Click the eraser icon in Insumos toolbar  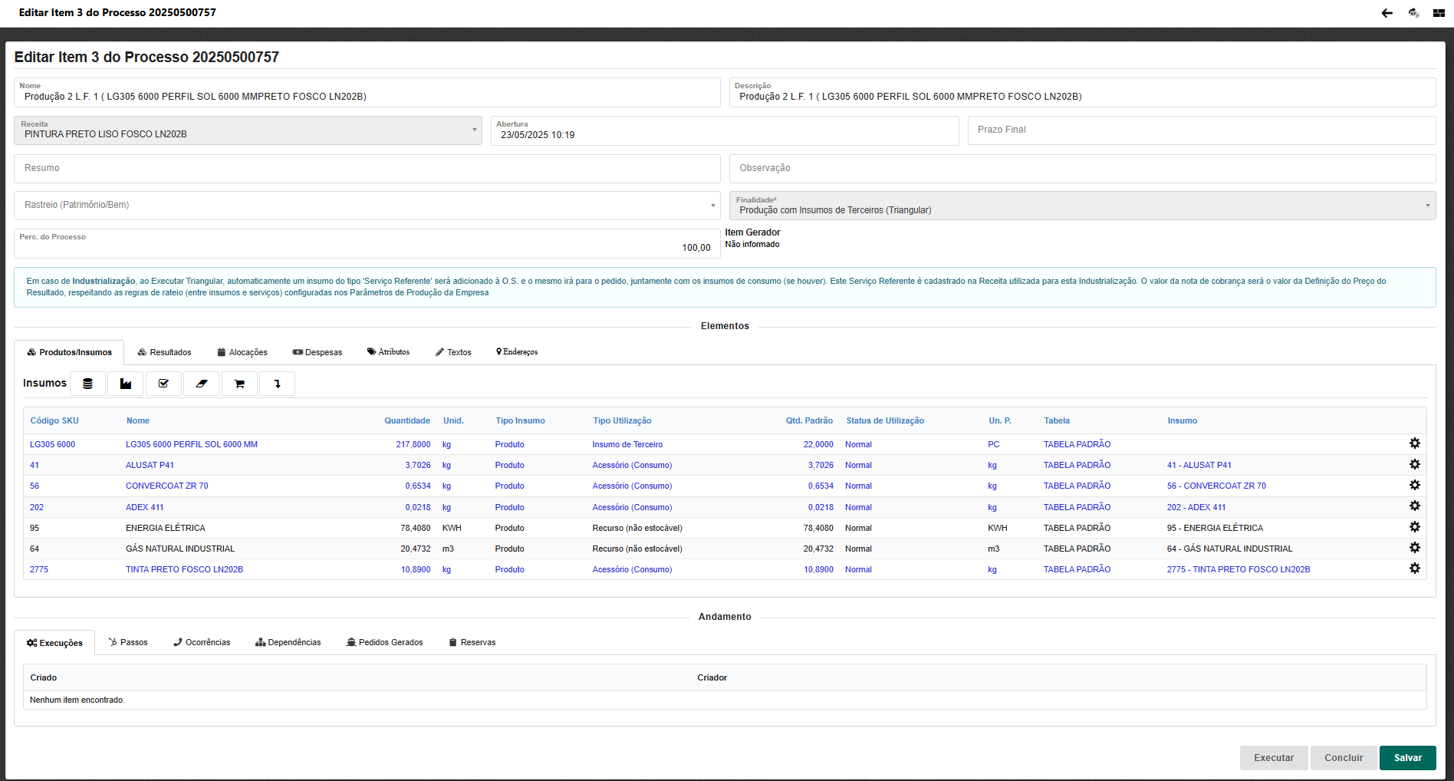coord(202,384)
